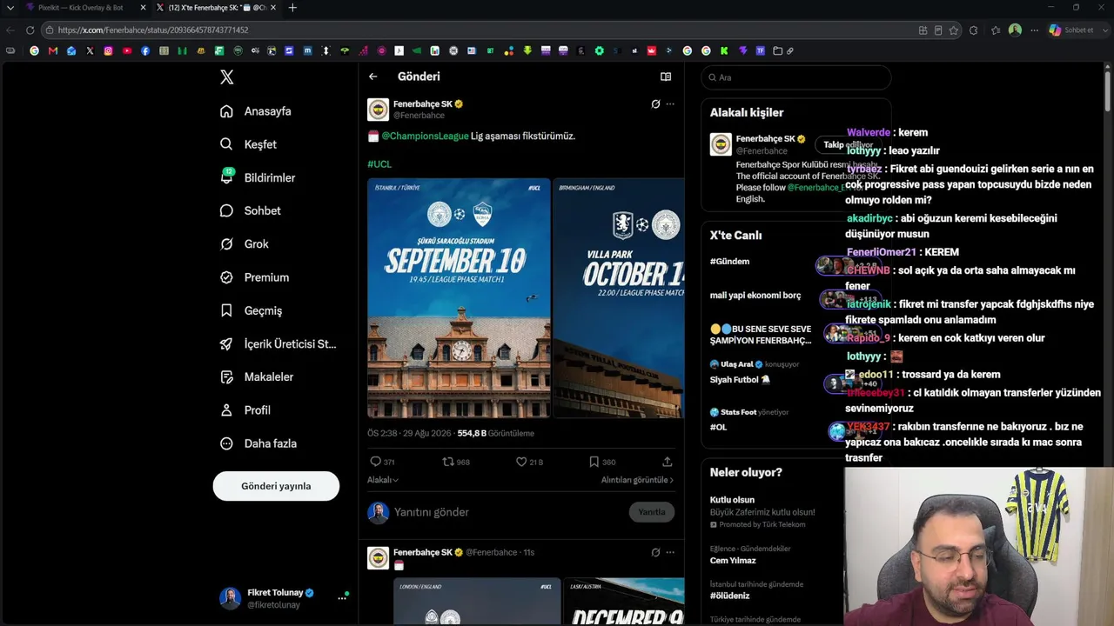Image resolution: width=1114 pixels, height=626 pixels.
Task: Open the browser tab search dropdown
Action: tap(10, 8)
